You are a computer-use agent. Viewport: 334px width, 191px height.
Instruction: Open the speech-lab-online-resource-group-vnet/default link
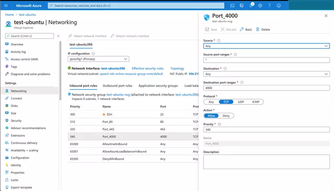point(131,74)
